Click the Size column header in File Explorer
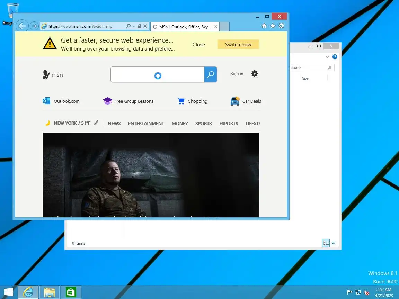The height and width of the screenshot is (299, 399). click(x=305, y=79)
